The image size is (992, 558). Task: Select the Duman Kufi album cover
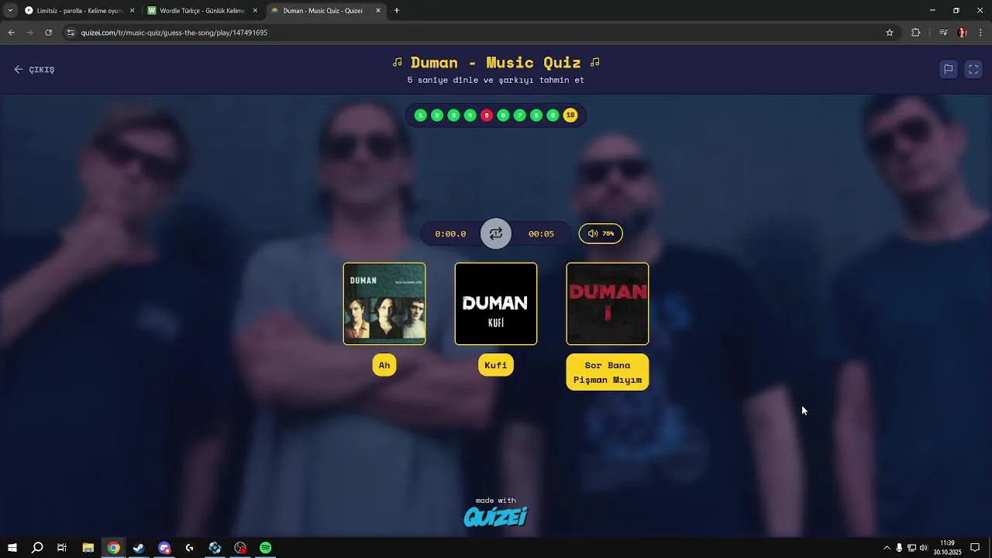tap(496, 304)
